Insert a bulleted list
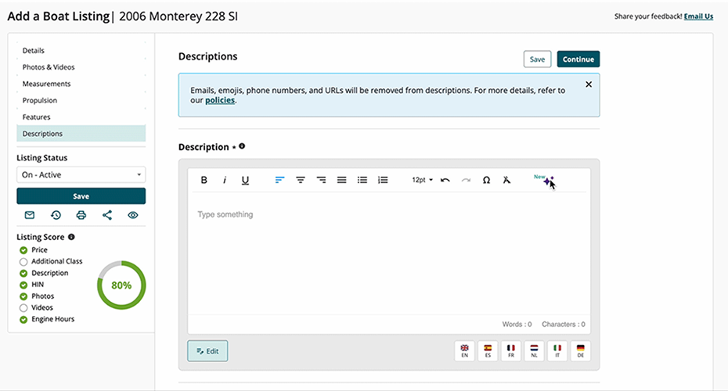The image size is (728, 391). 362,180
